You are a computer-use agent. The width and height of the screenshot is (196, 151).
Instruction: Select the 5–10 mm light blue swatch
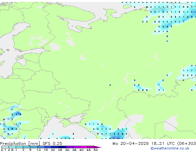pyautogui.click(x=34, y=147)
